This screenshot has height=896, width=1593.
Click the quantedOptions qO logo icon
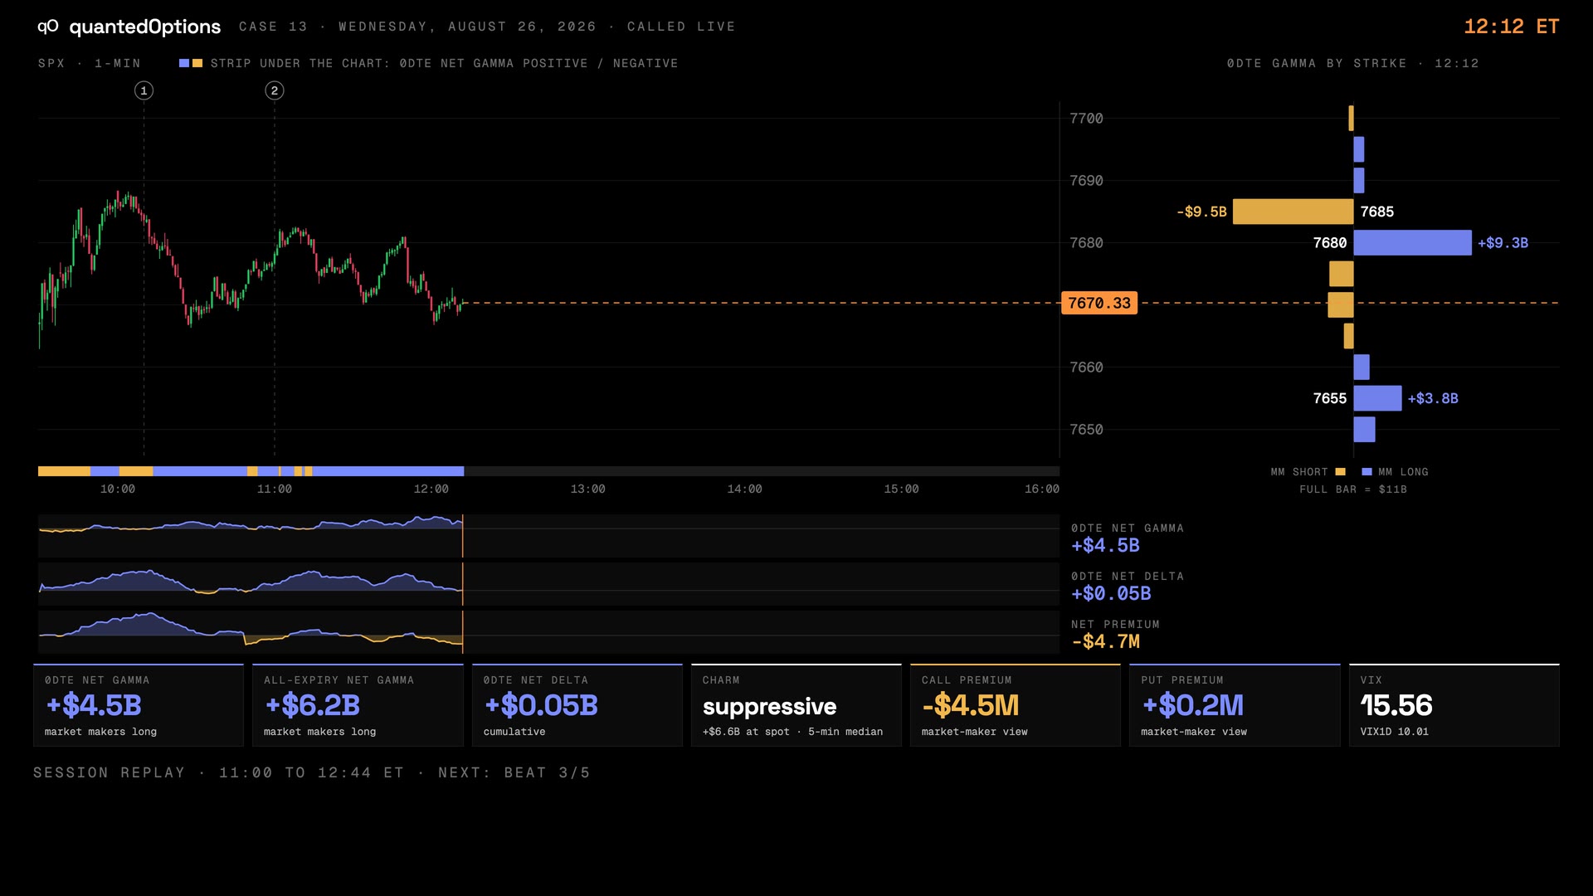click(x=48, y=27)
